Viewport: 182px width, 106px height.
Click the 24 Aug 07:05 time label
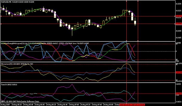(74, 105)
